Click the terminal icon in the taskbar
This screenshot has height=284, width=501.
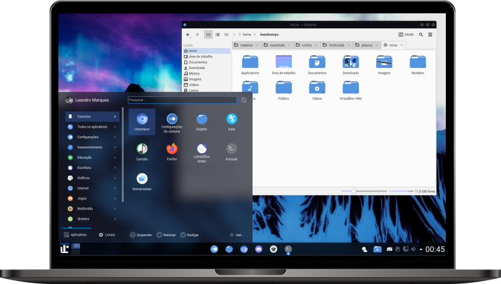(x=288, y=249)
